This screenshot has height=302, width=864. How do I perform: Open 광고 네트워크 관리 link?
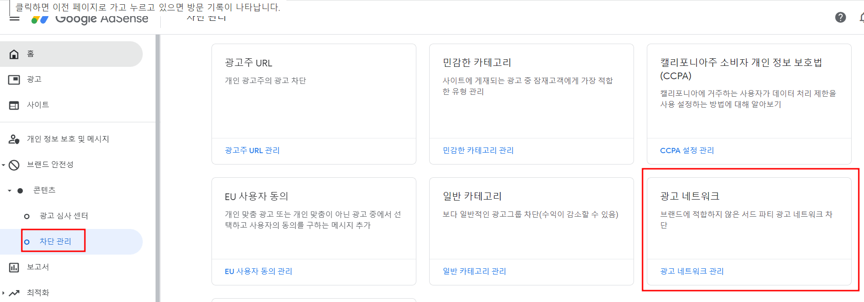coord(691,271)
